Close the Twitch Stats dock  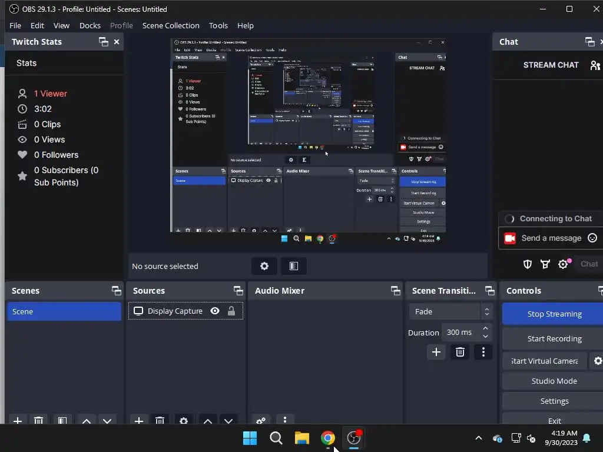(117, 42)
